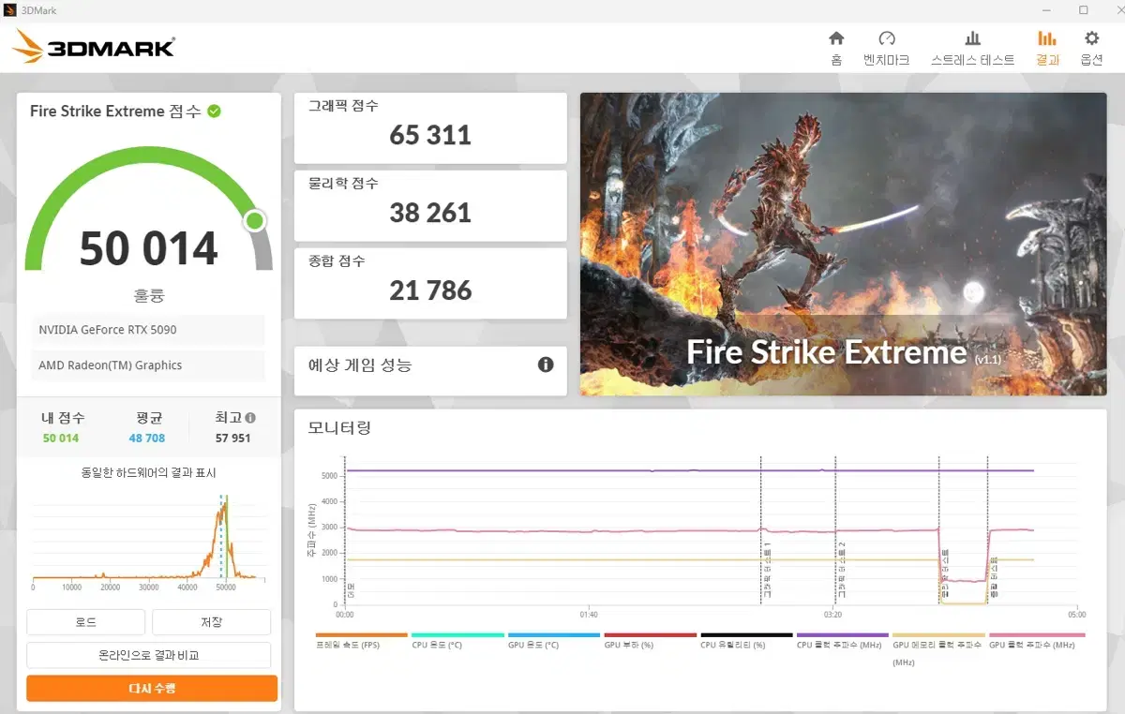Click info icon beside 최고 score
Screen dimensions: 1125x714
tap(250, 418)
